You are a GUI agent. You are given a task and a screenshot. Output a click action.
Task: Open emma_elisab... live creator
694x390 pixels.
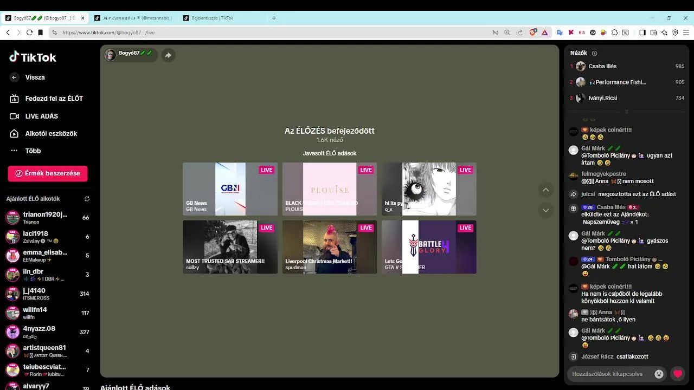pyautogui.click(x=48, y=255)
